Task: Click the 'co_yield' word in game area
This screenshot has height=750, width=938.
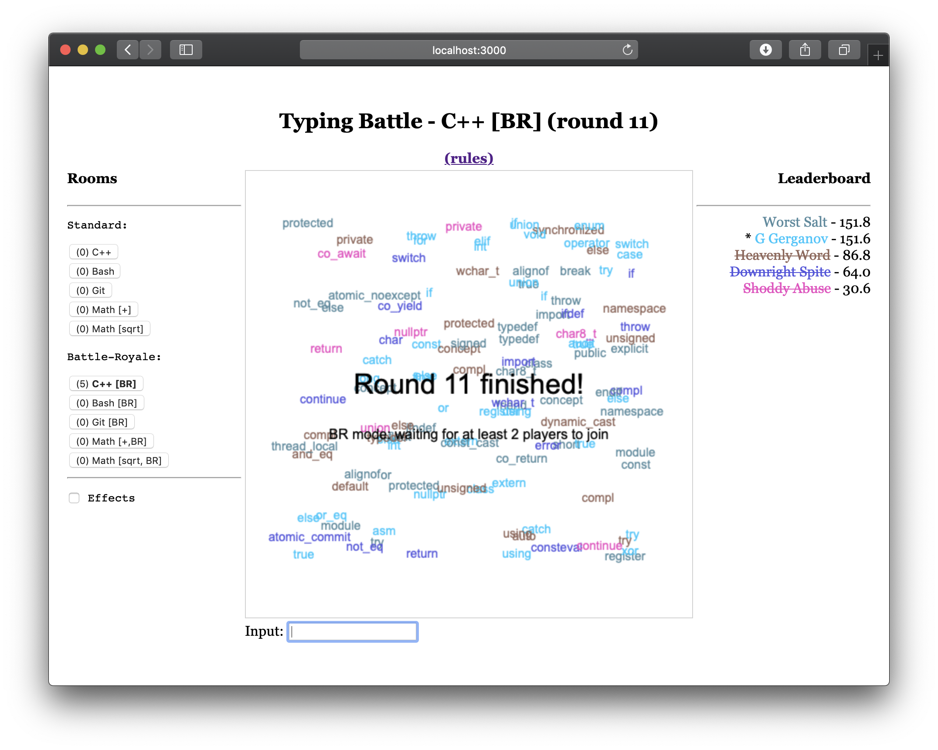Action: point(400,306)
